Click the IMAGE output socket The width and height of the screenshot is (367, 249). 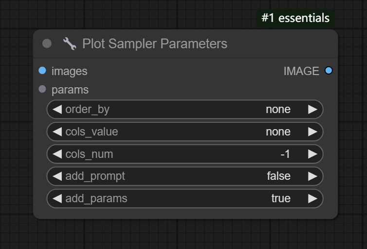click(x=329, y=71)
